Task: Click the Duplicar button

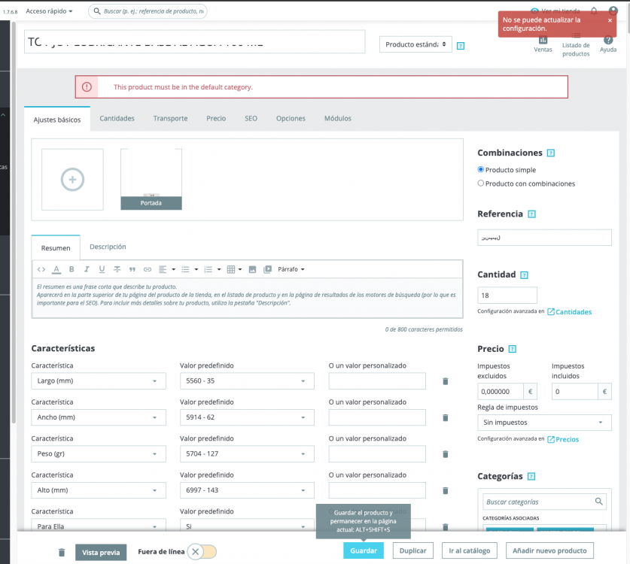Action: (x=412, y=550)
